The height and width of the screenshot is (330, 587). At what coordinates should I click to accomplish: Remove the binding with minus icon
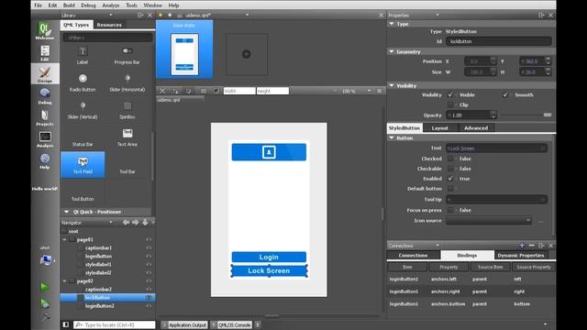pos(532,246)
